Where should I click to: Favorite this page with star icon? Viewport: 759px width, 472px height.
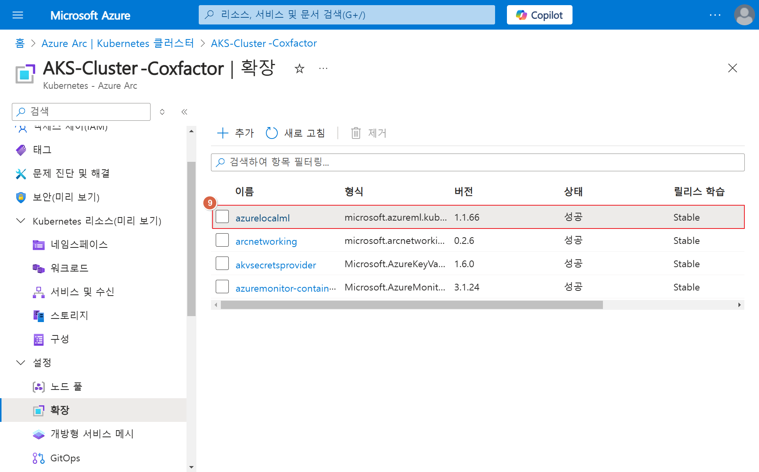(x=299, y=69)
